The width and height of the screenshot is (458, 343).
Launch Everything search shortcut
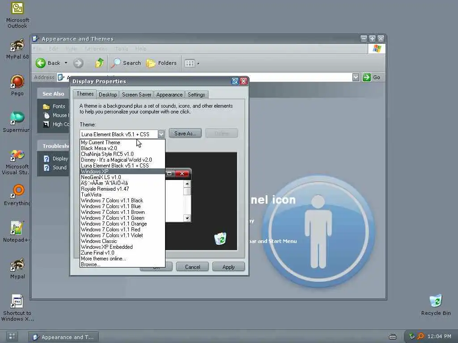click(x=17, y=195)
